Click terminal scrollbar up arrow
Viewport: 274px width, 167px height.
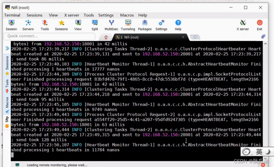pos(265,44)
